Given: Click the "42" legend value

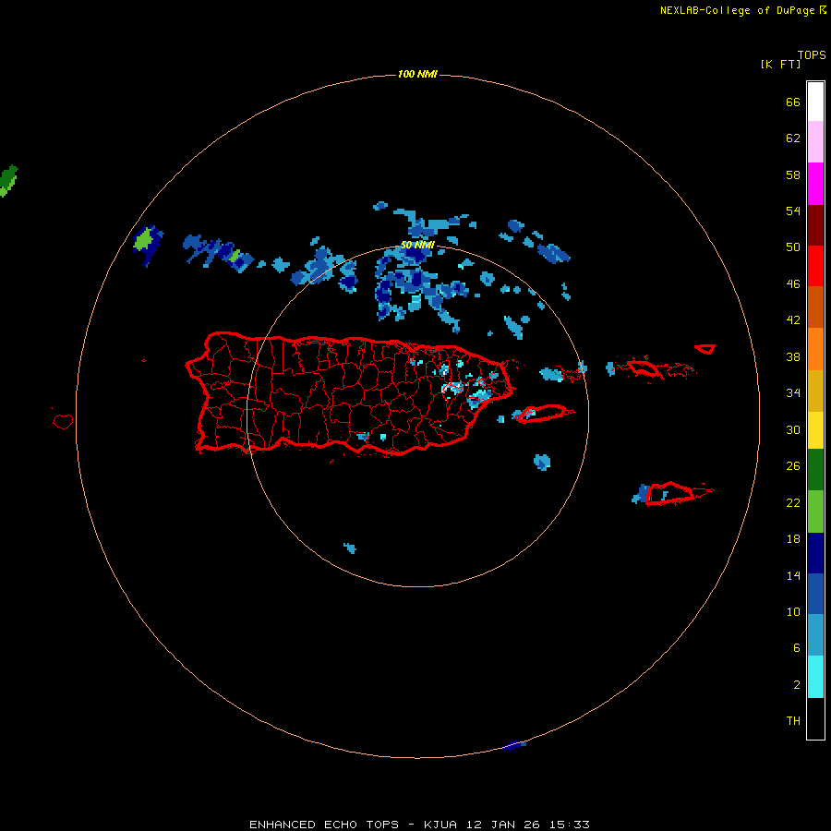Looking at the screenshot, I should coord(793,320).
